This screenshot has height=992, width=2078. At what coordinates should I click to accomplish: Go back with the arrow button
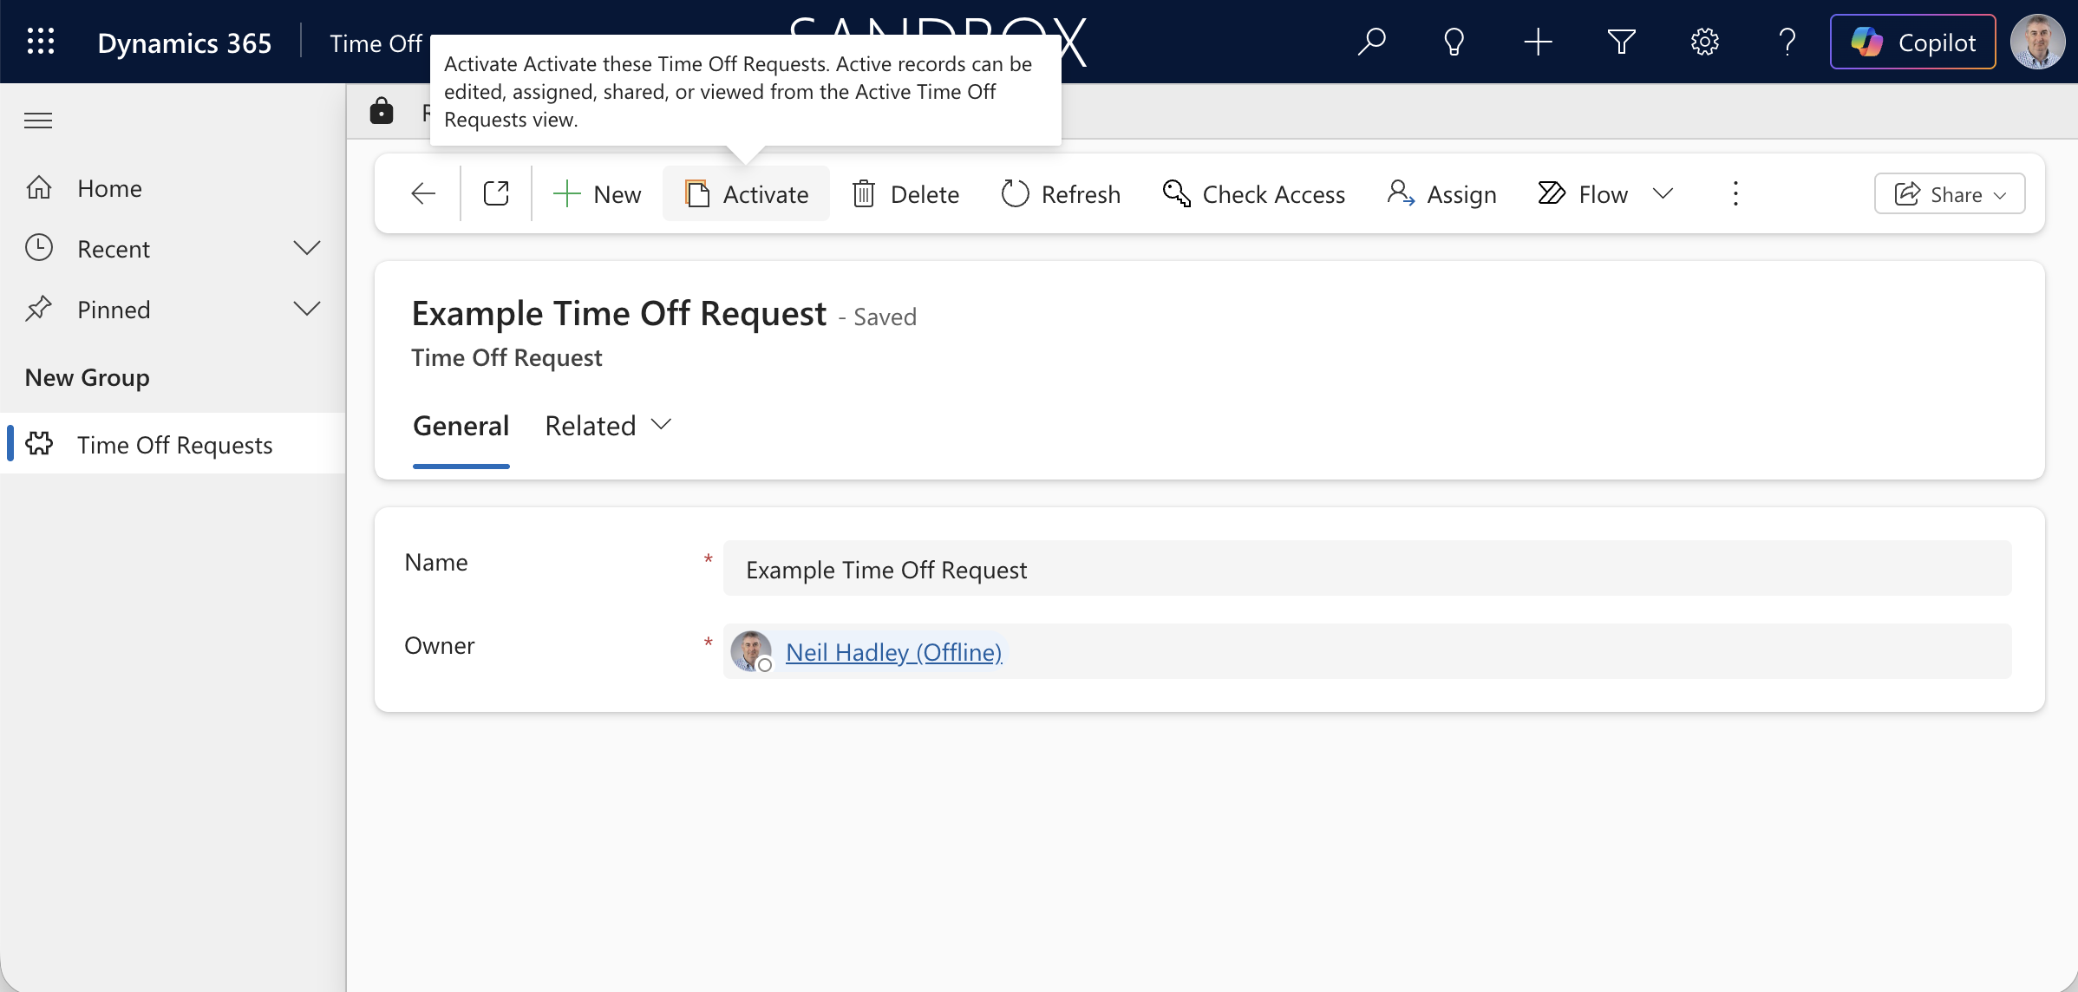pos(423,193)
